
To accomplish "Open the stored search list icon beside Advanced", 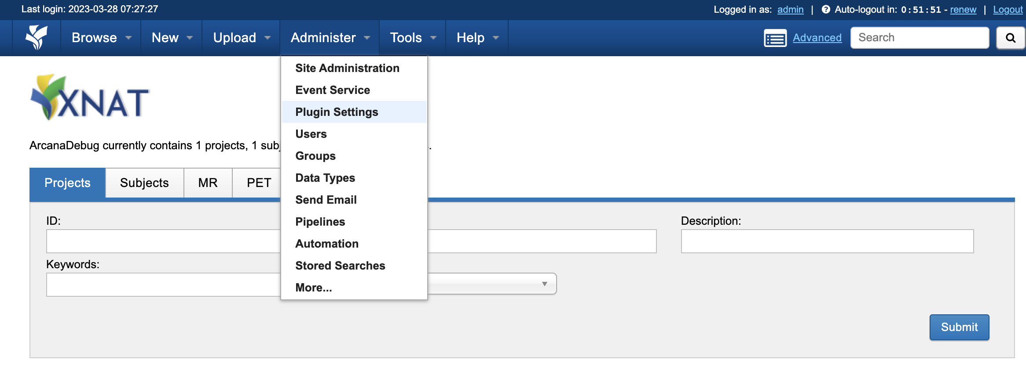I will (x=775, y=38).
